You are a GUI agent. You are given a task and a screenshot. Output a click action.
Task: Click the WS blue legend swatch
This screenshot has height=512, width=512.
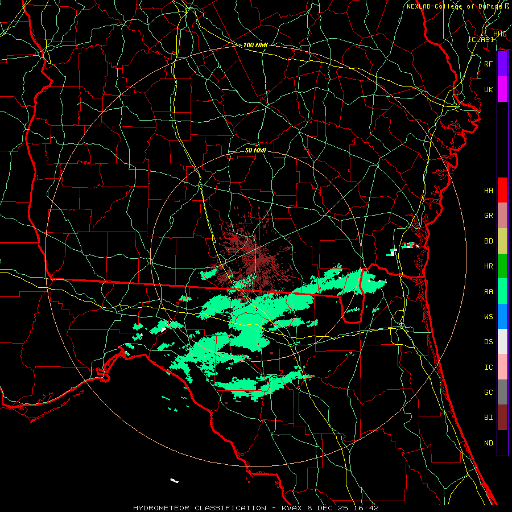point(502,316)
